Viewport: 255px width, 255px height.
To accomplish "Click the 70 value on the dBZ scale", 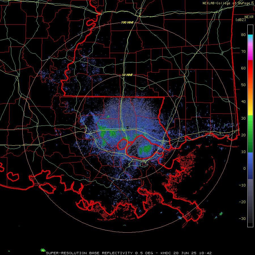I will pyautogui.click(x=243, y=51).
